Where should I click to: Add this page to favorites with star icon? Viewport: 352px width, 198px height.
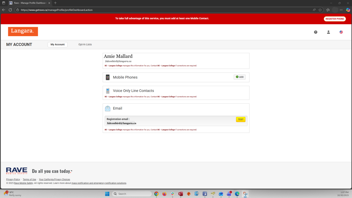[x=320, y=10]
